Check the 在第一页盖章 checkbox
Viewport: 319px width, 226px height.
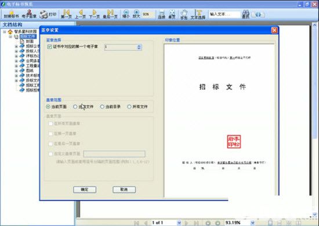[x=50, y=133]
